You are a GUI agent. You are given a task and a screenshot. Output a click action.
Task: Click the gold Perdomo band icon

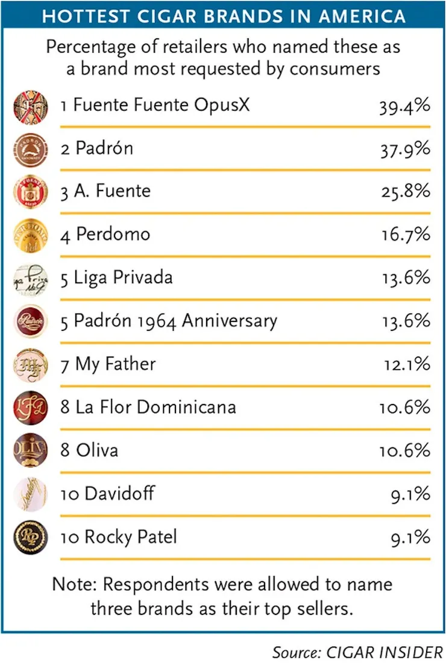tap(31, 235)
